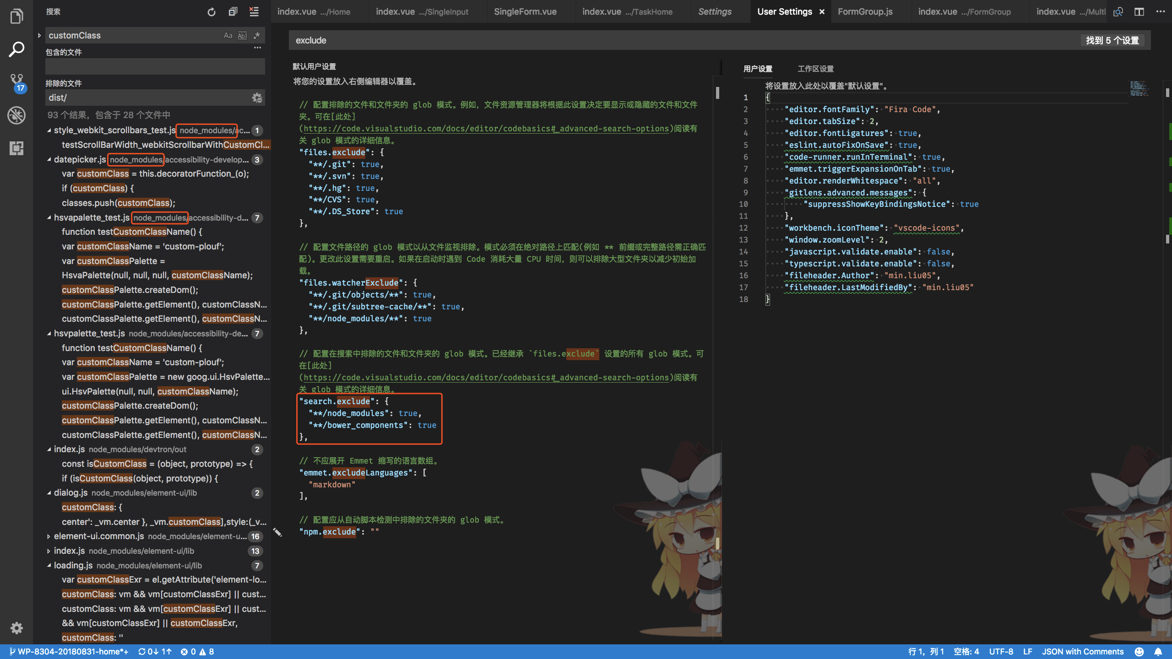Collapse the hsvapalette_test.js result group

tap(49, 218)
